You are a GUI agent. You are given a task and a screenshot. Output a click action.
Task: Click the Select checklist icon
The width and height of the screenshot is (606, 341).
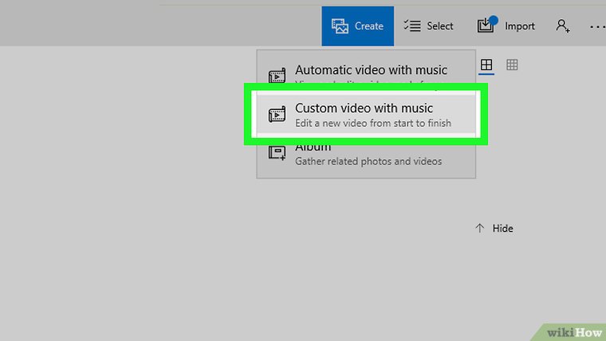[x=411, y=26]
